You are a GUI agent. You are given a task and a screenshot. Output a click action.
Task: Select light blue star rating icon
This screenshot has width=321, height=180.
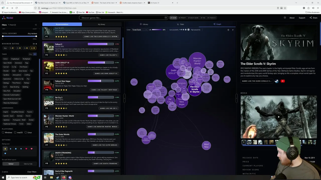click(x=11, y=149)
